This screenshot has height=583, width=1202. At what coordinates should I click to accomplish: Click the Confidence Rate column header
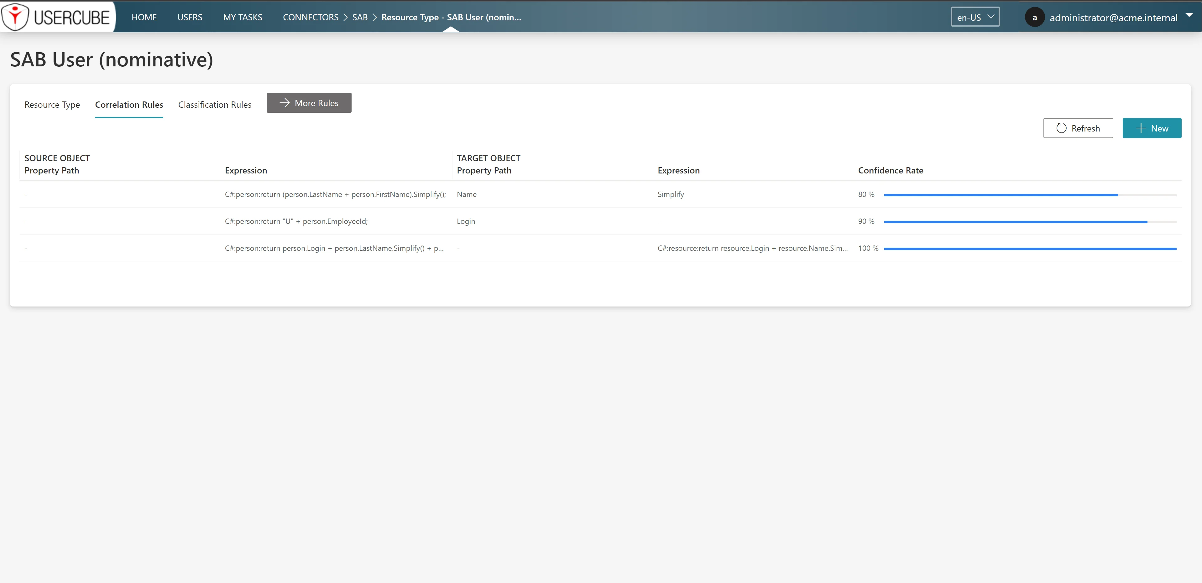890,171
